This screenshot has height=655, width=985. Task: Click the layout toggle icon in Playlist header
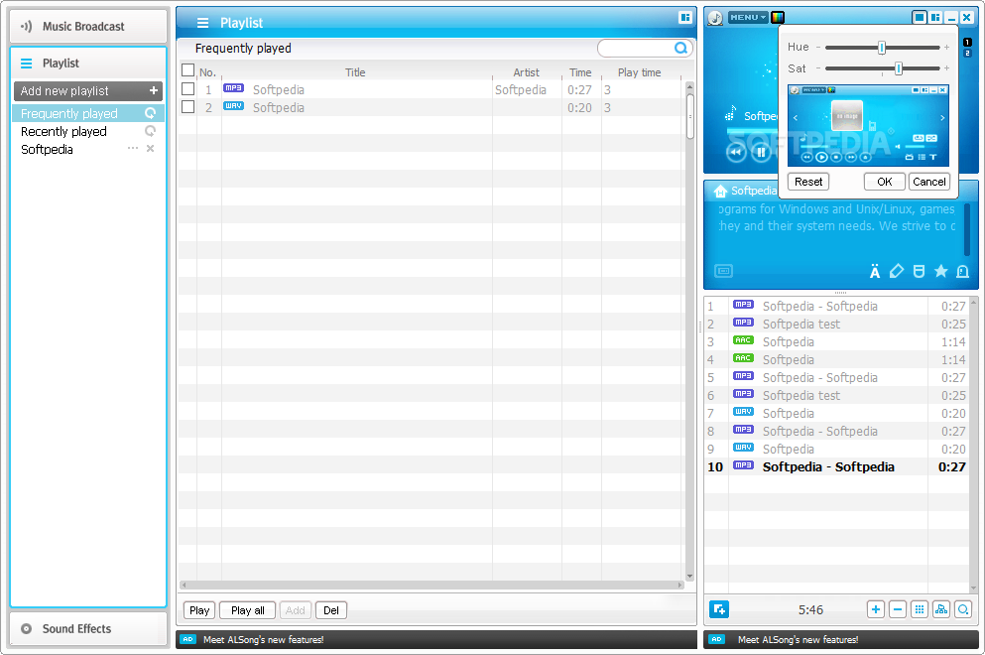coord(684,18)
